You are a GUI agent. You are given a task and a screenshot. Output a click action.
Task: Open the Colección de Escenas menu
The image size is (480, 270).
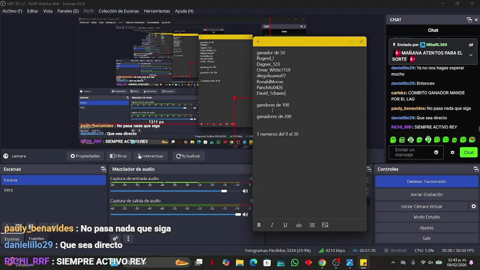[119, 11]
